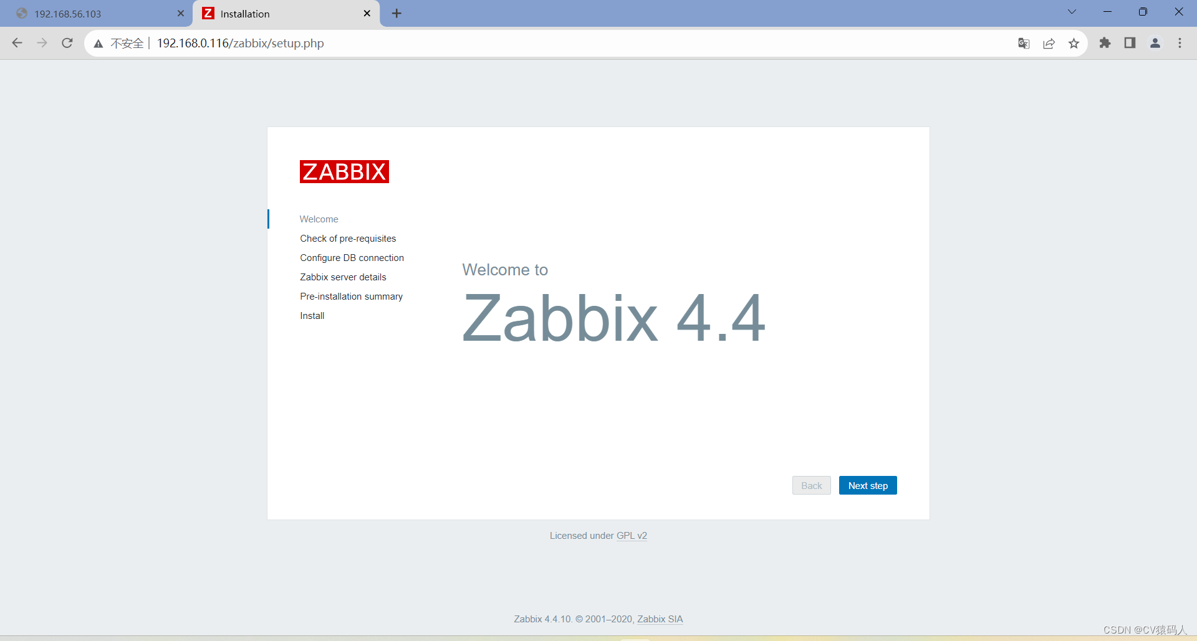Click the 'Zabbix 4.4.10. © 2001–2020' footer text

(x=573, y=619)
